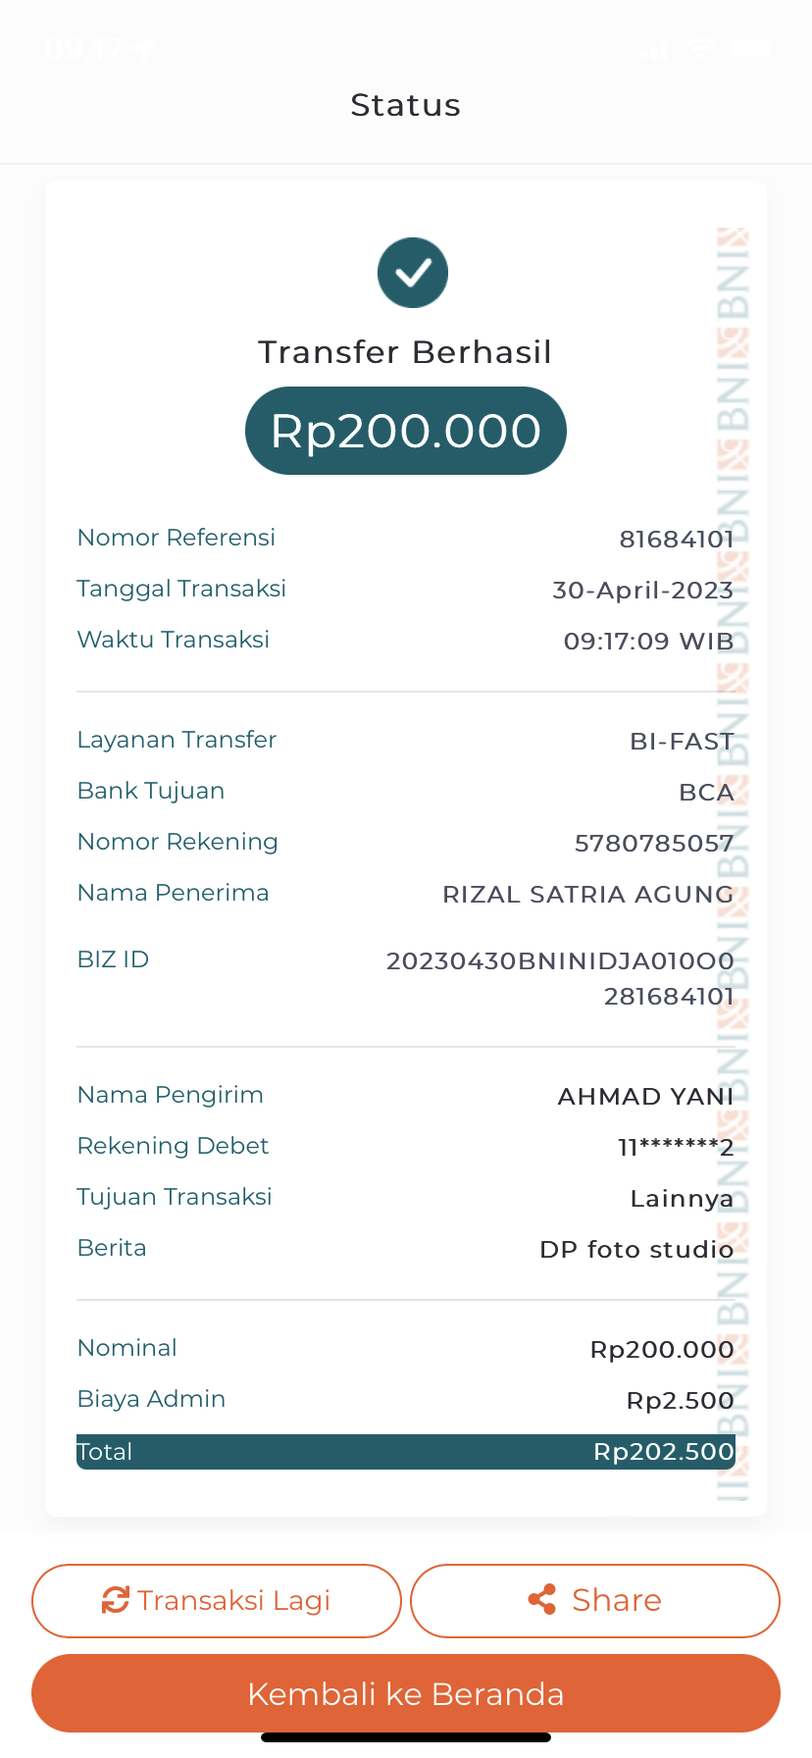This screenshot has height=1758, width=812.
Task: Tap the Status page title
Action: pos(406,105)
